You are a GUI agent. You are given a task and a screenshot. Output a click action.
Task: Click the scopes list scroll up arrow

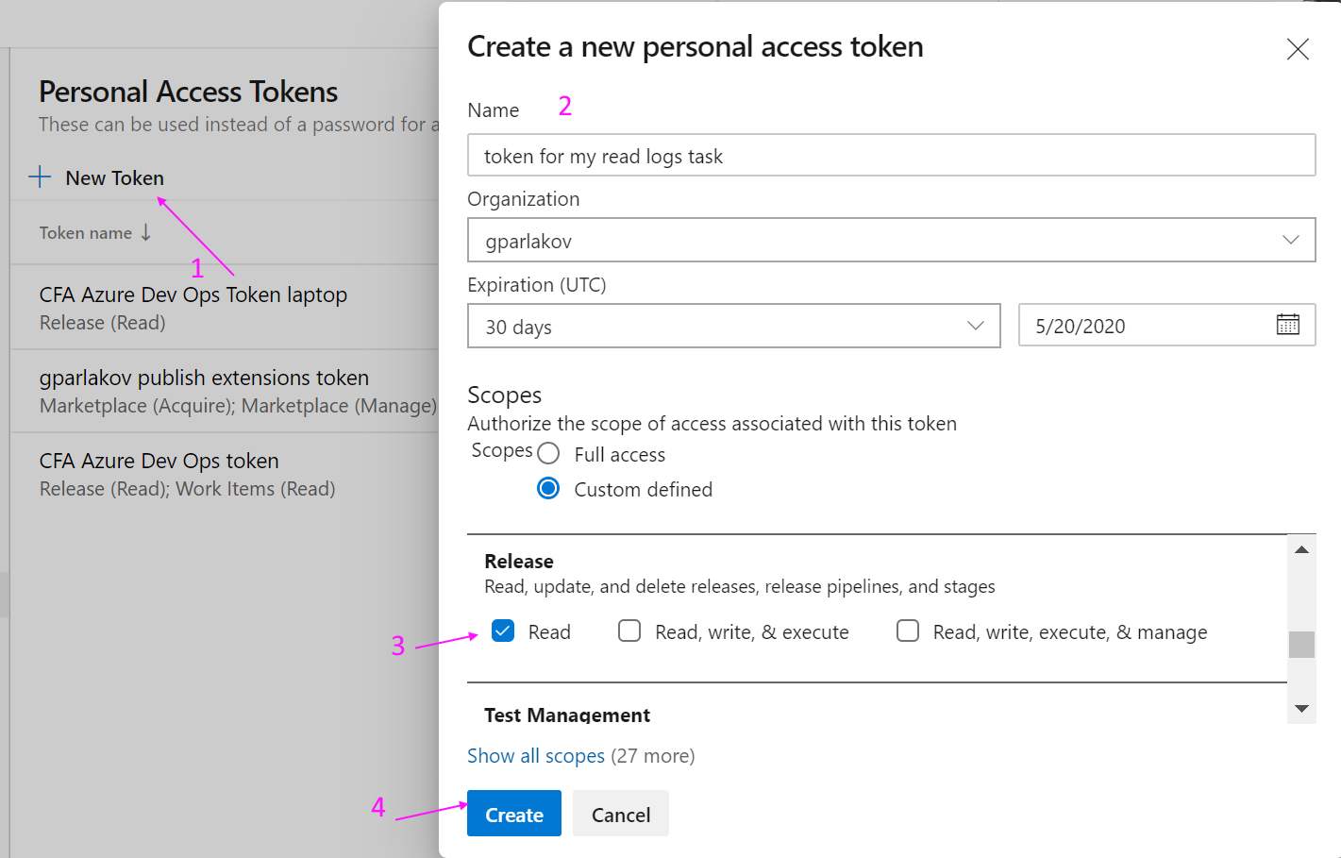(x=1301, y=549)
